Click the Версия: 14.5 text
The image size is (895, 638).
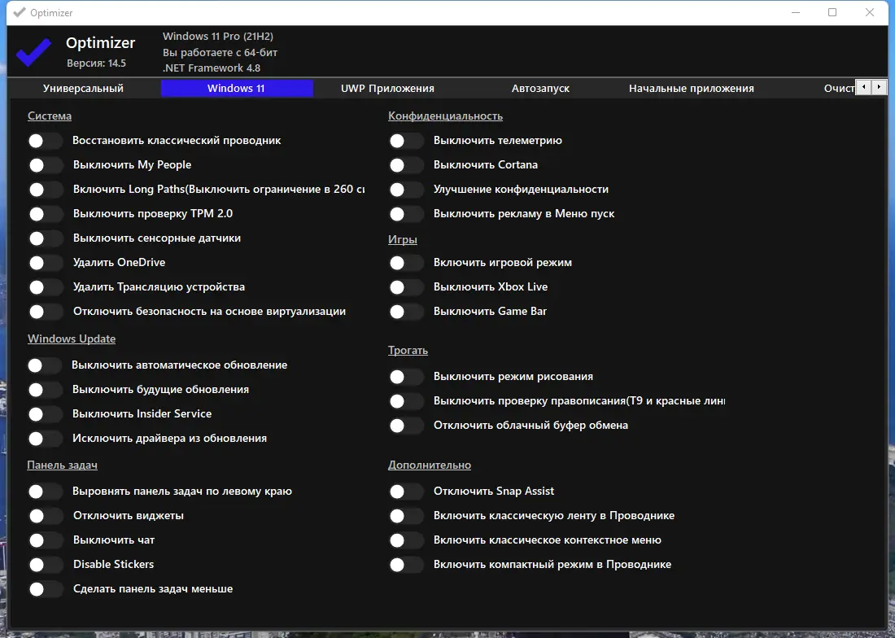pos(97,63)
